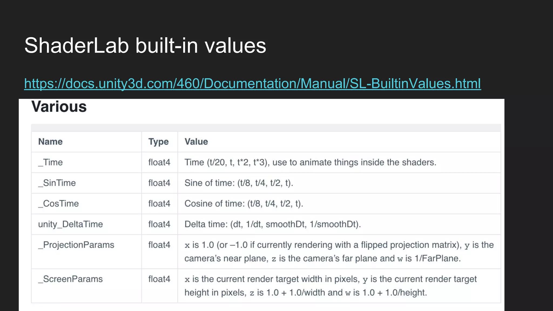Screen dimensions: 553x311
Task: Click the _SinTime name cell
Action: point(57,183)
